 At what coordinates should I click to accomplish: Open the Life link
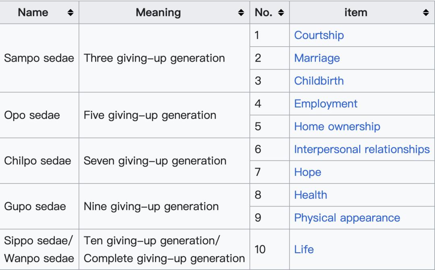tap(304, 249)
